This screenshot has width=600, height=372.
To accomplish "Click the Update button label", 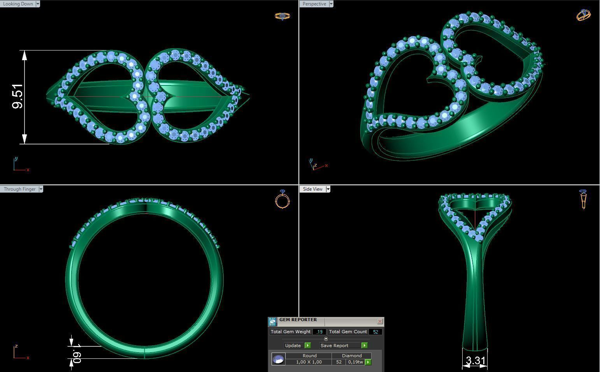I will point(293,345).
